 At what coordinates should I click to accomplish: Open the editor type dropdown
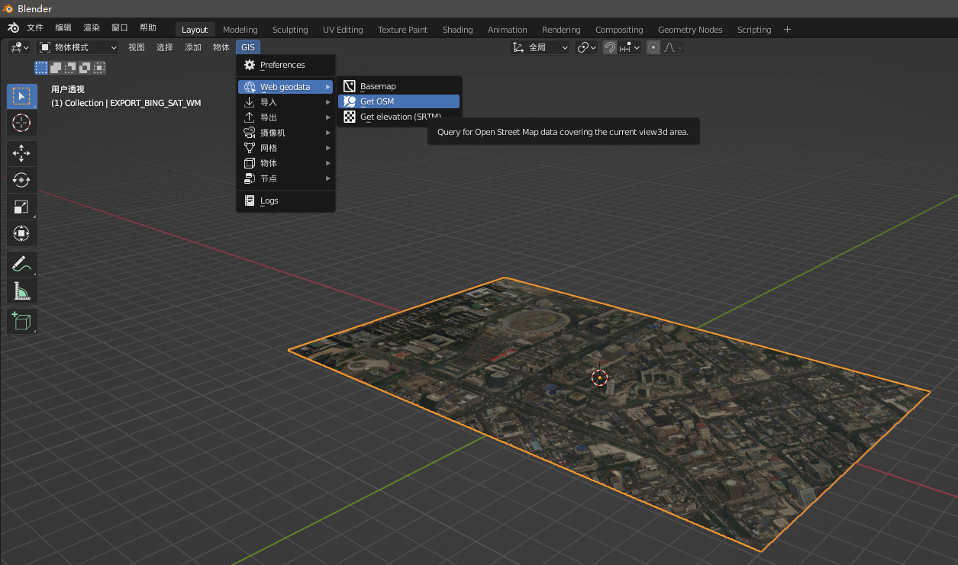pyautogui.click(x=19, y=47)
